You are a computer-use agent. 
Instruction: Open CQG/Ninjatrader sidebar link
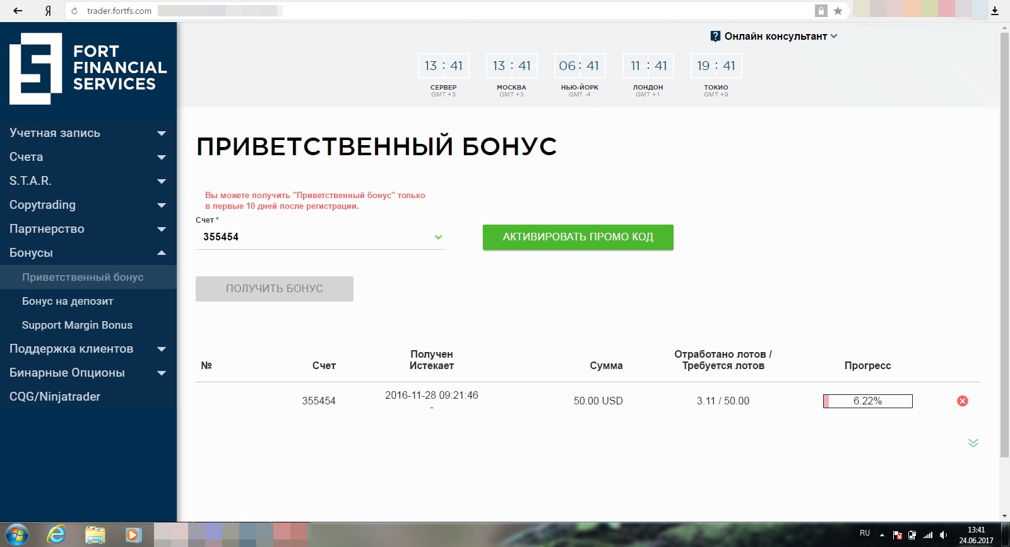tap(55, 397)
